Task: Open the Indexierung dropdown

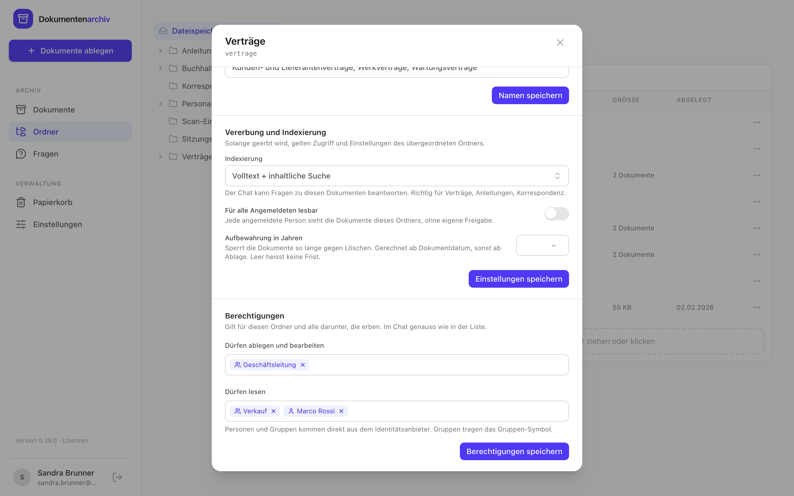Action: 397,176
